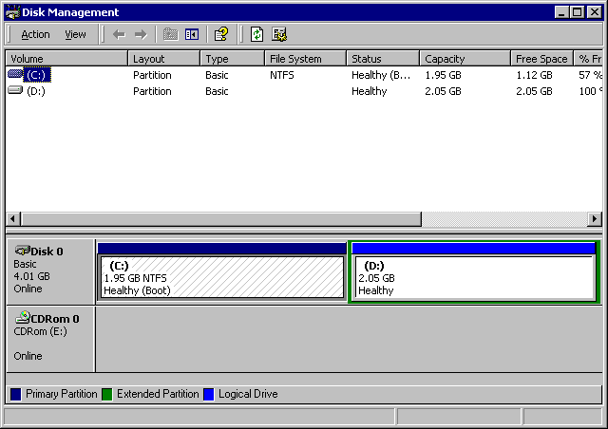This screenshot has height=429, width=608.
Task: Sort by the File System column header
Action: (x=304, y=59)
